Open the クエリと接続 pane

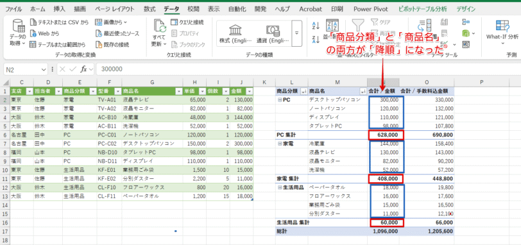pos(187,22)
